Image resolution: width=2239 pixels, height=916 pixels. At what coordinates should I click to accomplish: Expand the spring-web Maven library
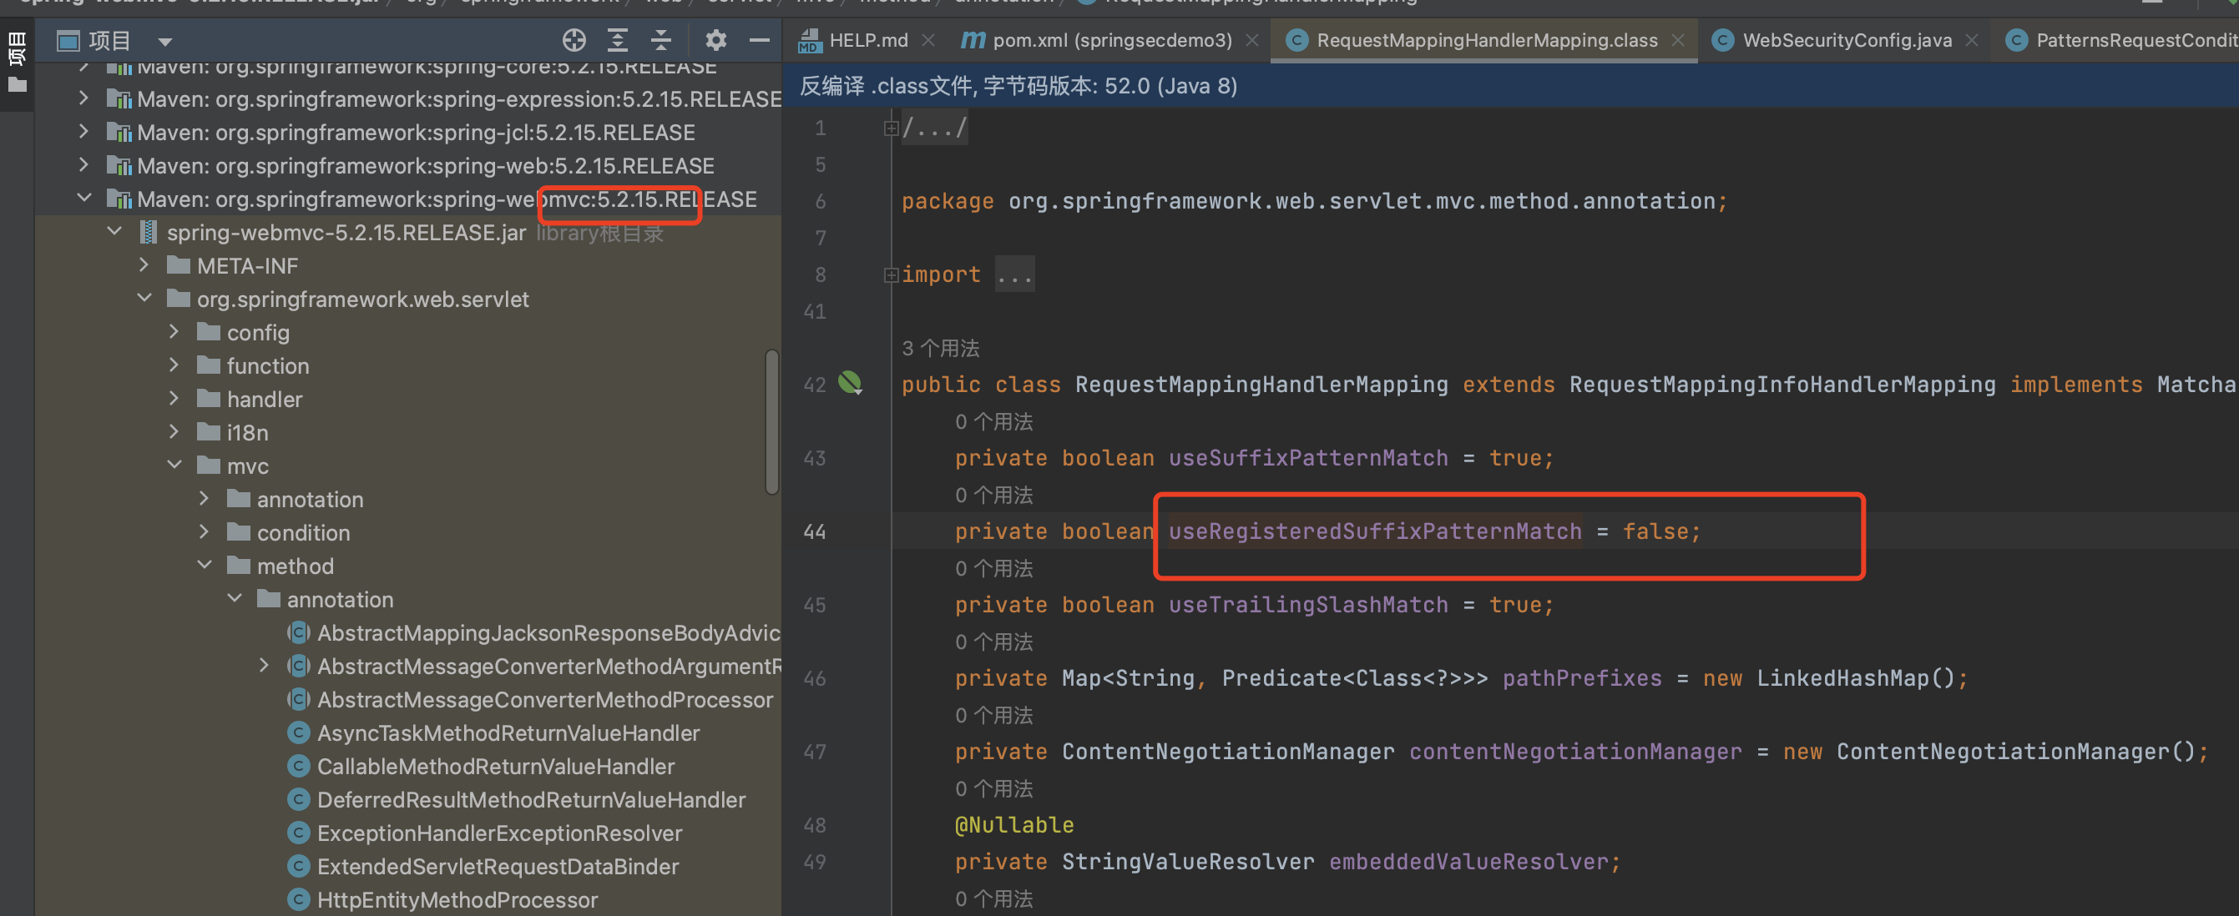click(83, 165)
